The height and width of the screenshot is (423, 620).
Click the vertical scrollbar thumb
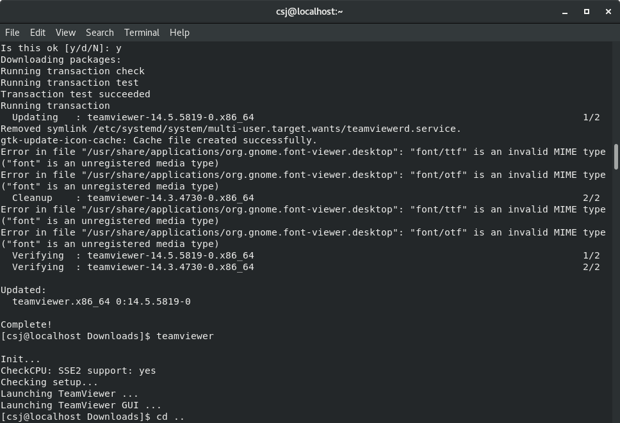pos(616,157)
